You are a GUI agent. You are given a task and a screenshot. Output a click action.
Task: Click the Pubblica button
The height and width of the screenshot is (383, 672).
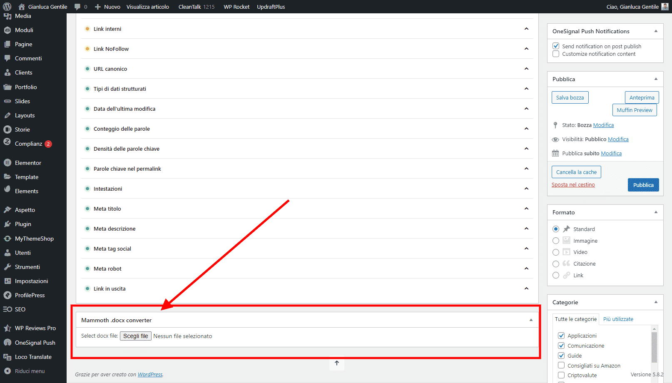pyautogui.click(x=643, y=185)
